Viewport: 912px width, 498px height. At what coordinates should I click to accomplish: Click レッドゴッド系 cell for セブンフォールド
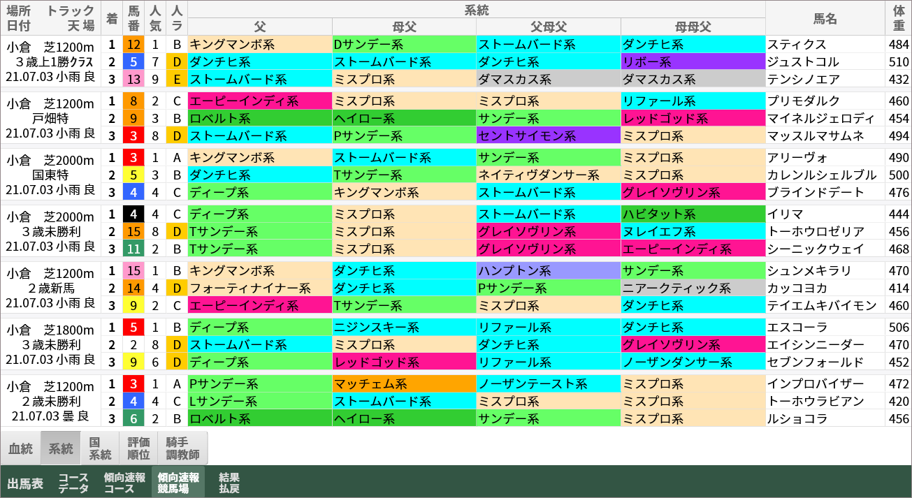405,362
